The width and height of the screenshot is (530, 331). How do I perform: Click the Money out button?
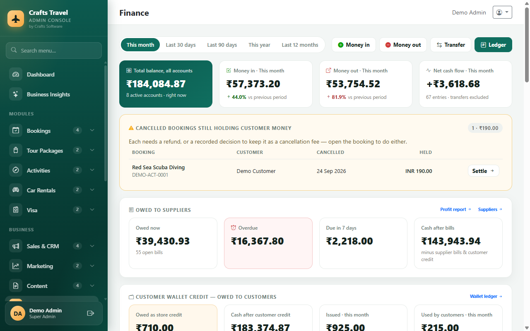403,45
